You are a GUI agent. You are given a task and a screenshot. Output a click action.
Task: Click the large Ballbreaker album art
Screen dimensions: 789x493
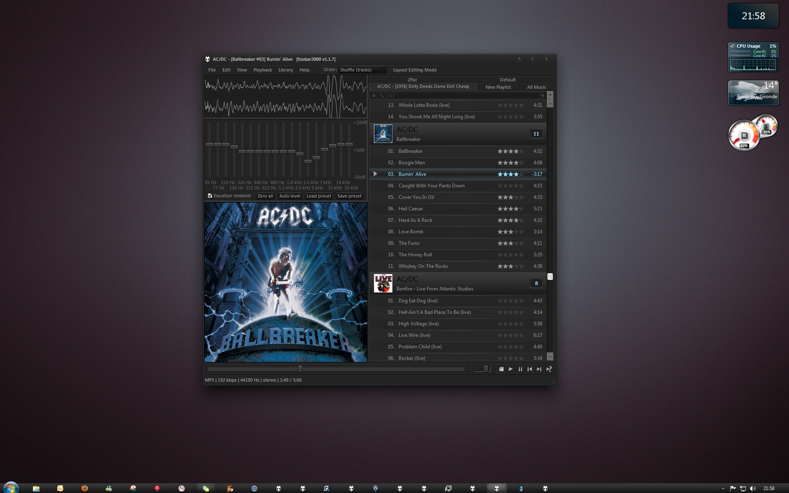coord(286,282)
